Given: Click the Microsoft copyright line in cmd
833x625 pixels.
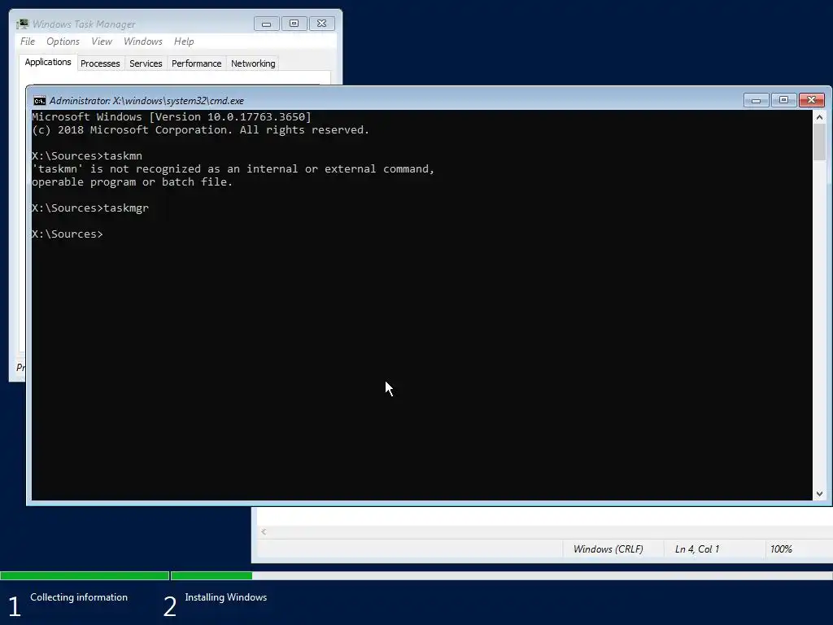Looking at the screenshot, I should pyautogui.click(x=200, y=130).
